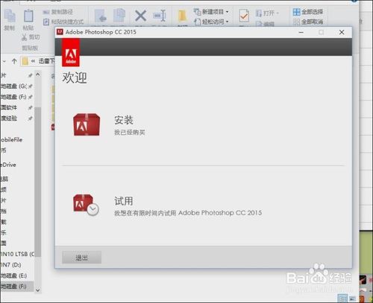Expand the « breadcrumb chevron in address bar
The image size is (373, 303).
point(33,61)
